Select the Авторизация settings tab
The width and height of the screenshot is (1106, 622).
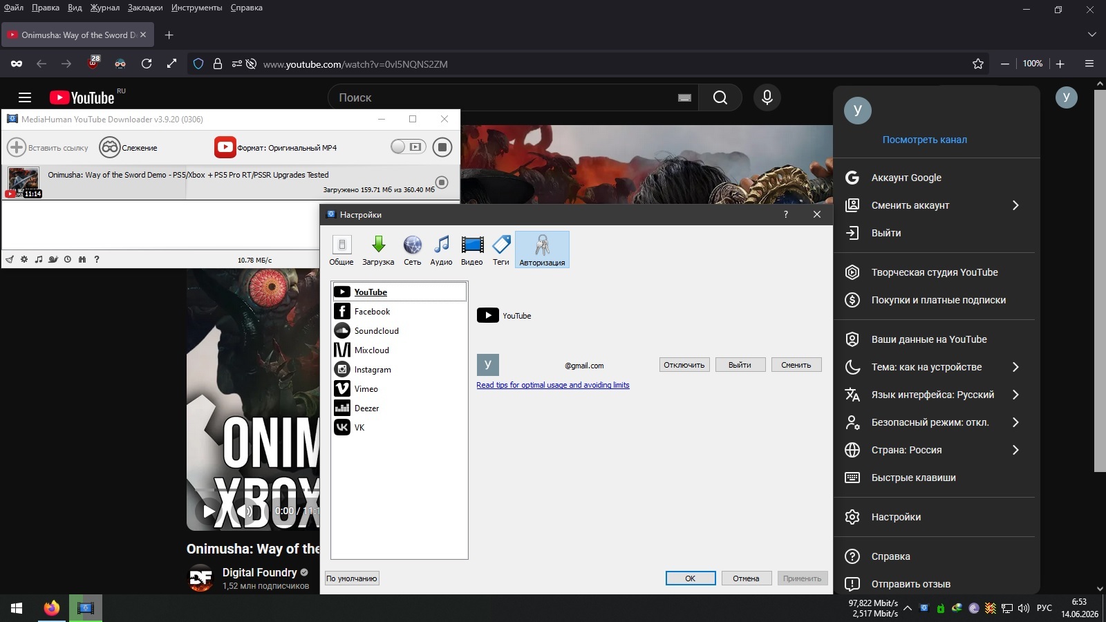click(542, 249)
